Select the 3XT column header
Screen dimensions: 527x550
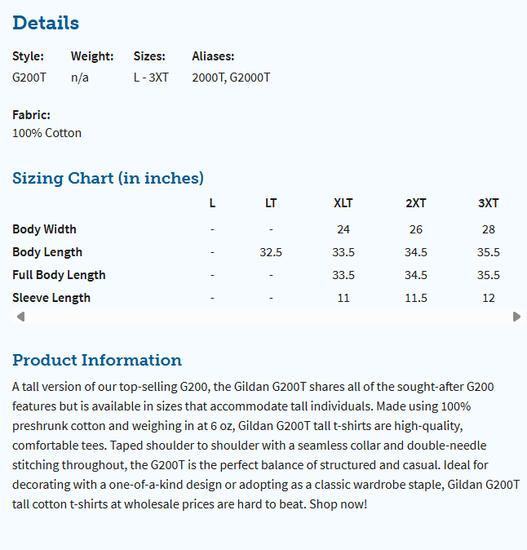[489, 203]
